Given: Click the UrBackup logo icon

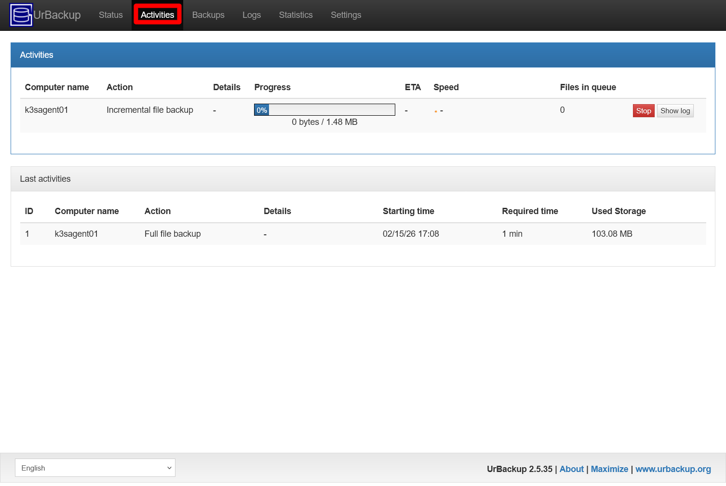Looking at the screenshot, I should point(21,15).
